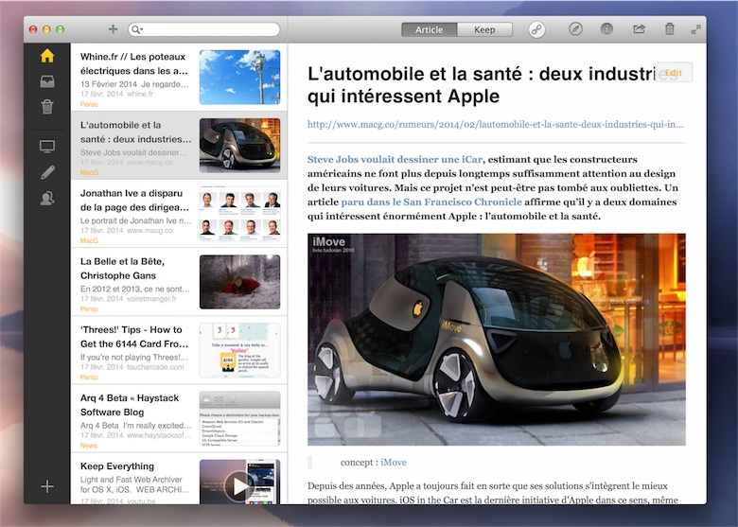Open the Home section in sidebar
The width and height of the screenshot is (738, 527).
point(47,56)
